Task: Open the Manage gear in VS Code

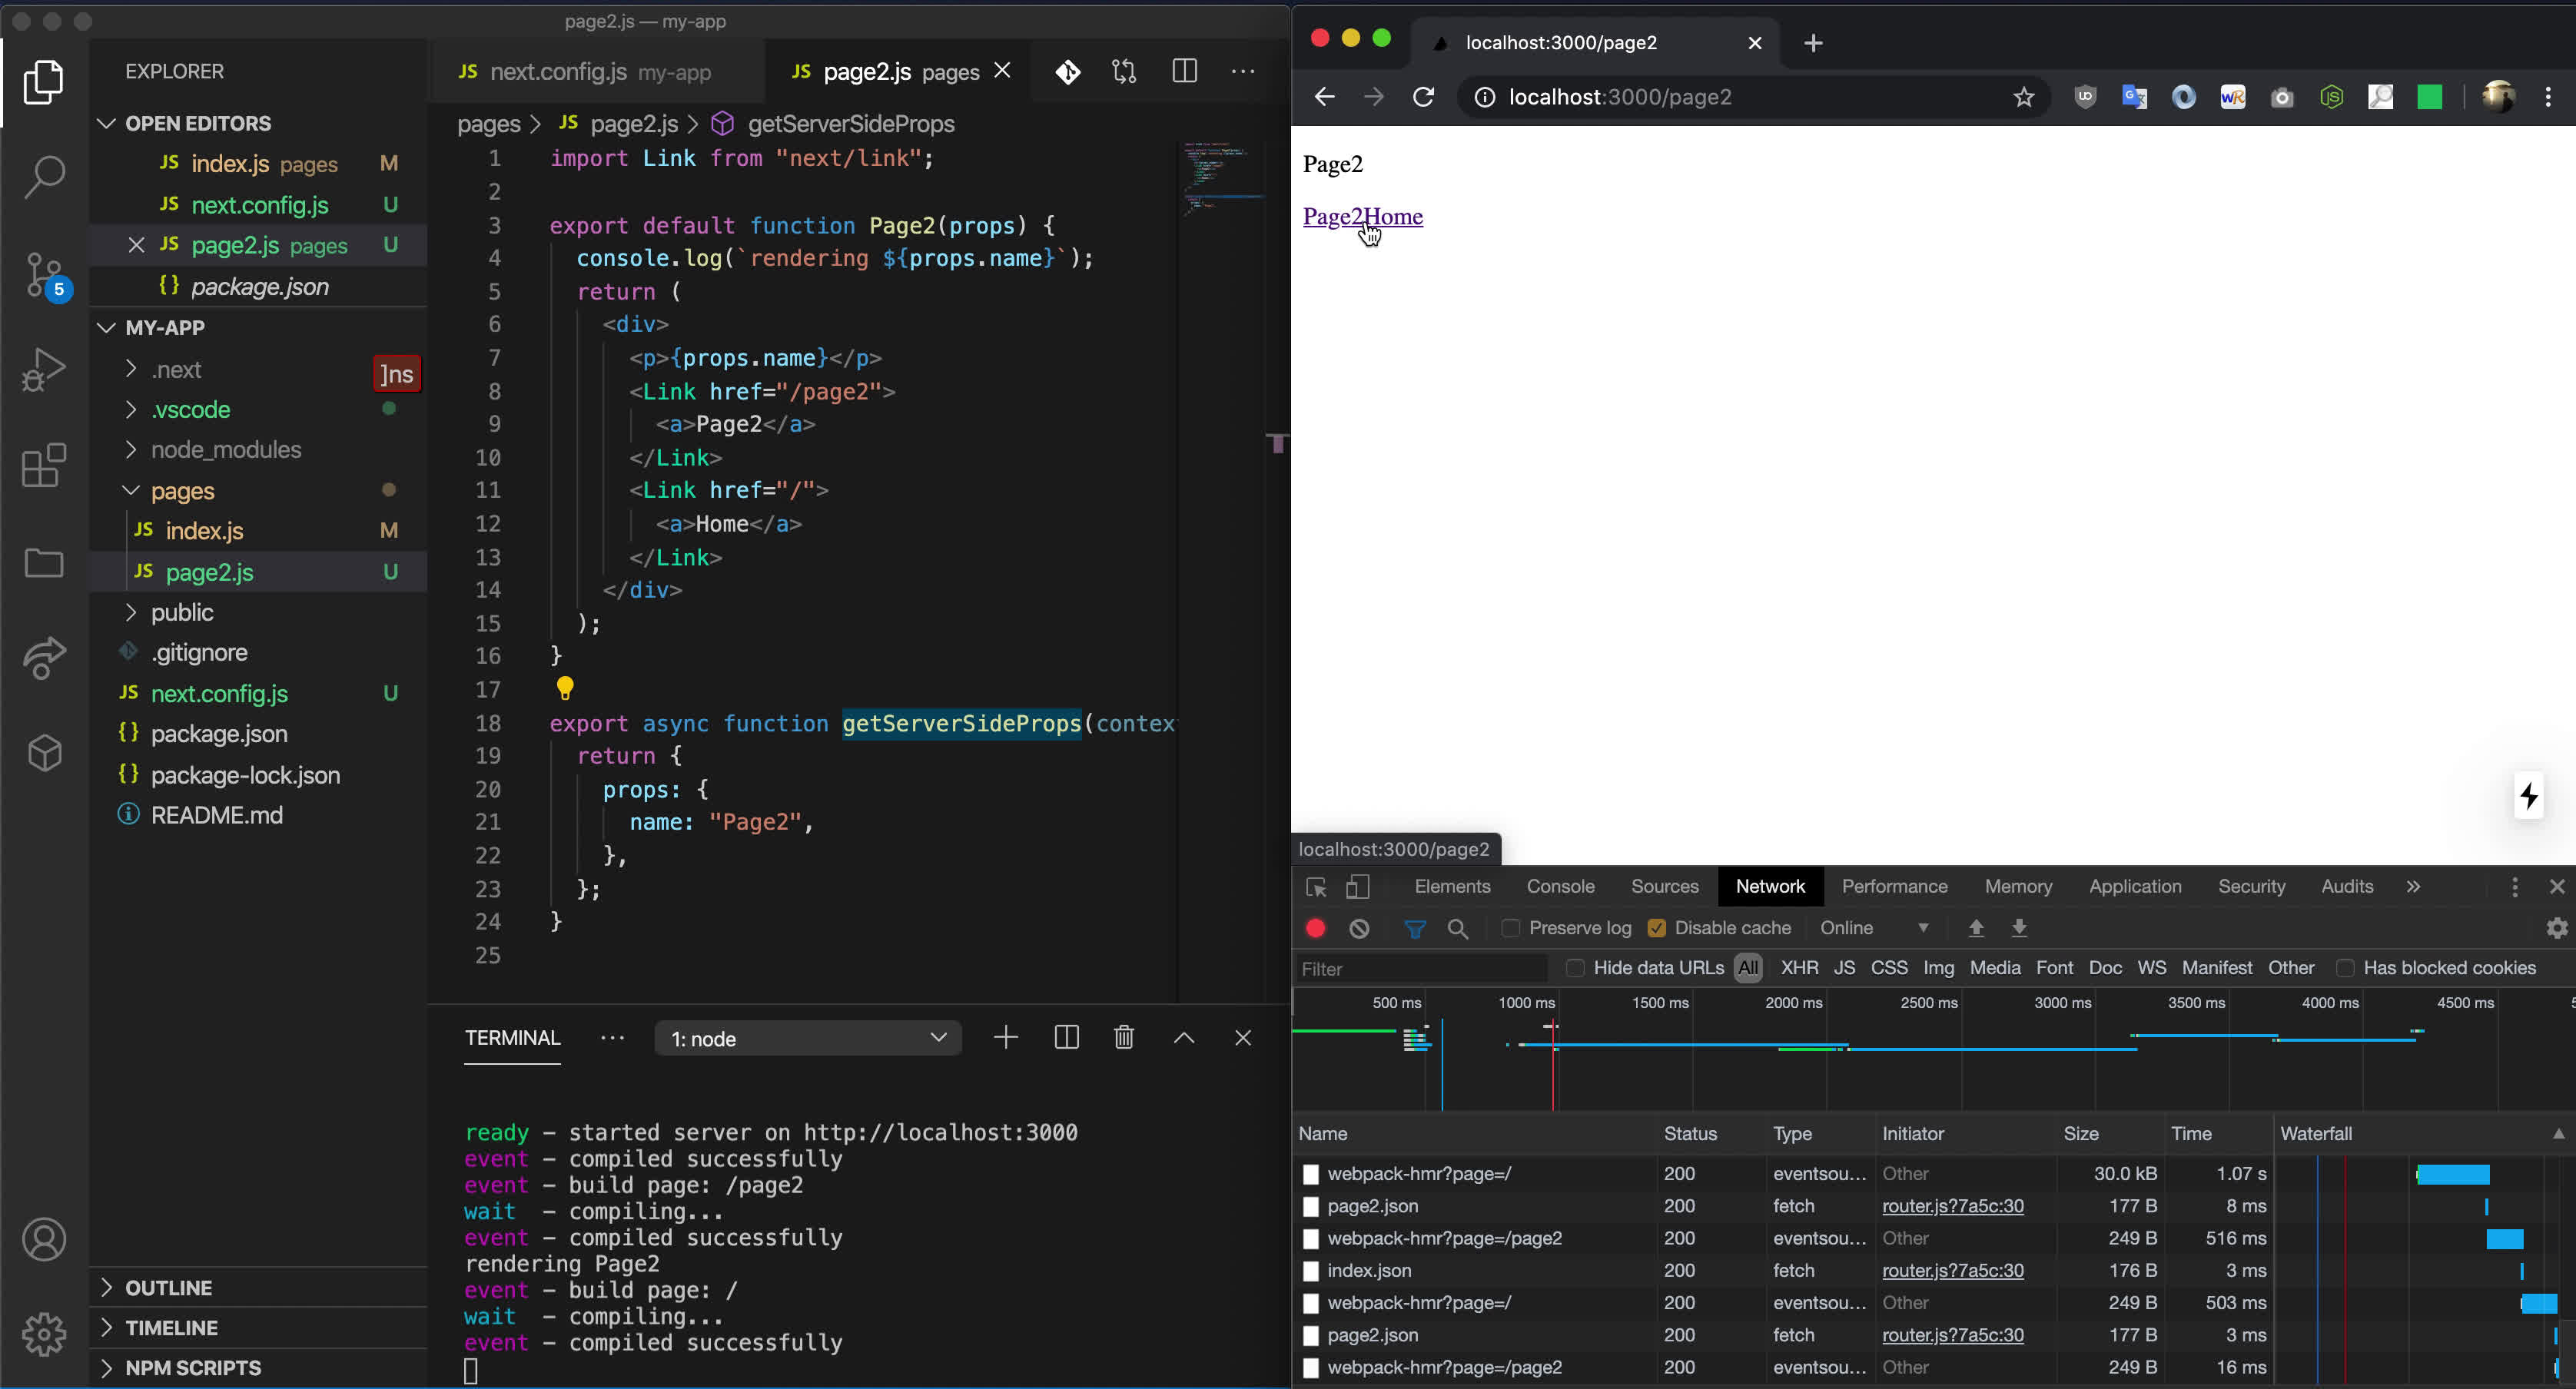Action: click(x=44, y=1334)
